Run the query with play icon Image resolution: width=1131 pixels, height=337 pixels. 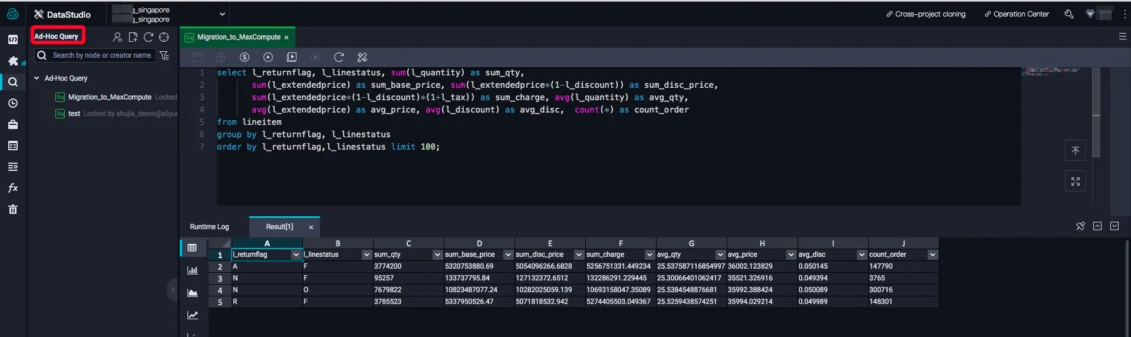coord(268,57)
